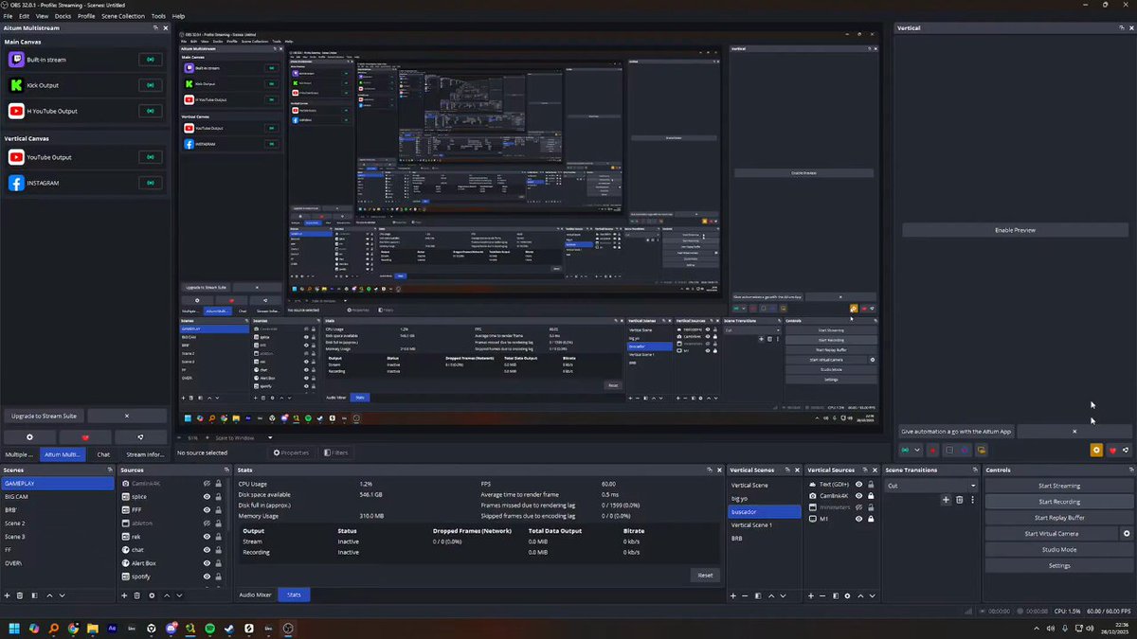Open Virtual Camera settings gear

[x=1127, y=533]
